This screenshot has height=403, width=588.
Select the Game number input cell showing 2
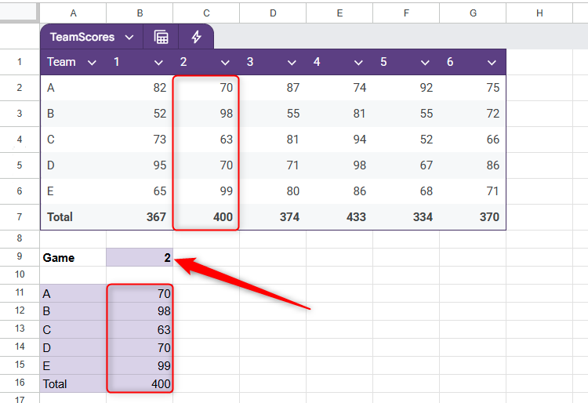(140, 257)
